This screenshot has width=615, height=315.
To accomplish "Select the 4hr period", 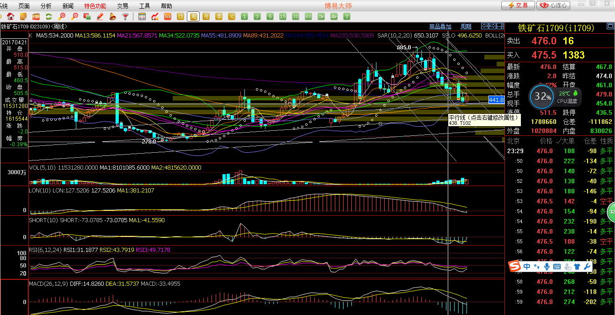I will click(x=334, y=16).
